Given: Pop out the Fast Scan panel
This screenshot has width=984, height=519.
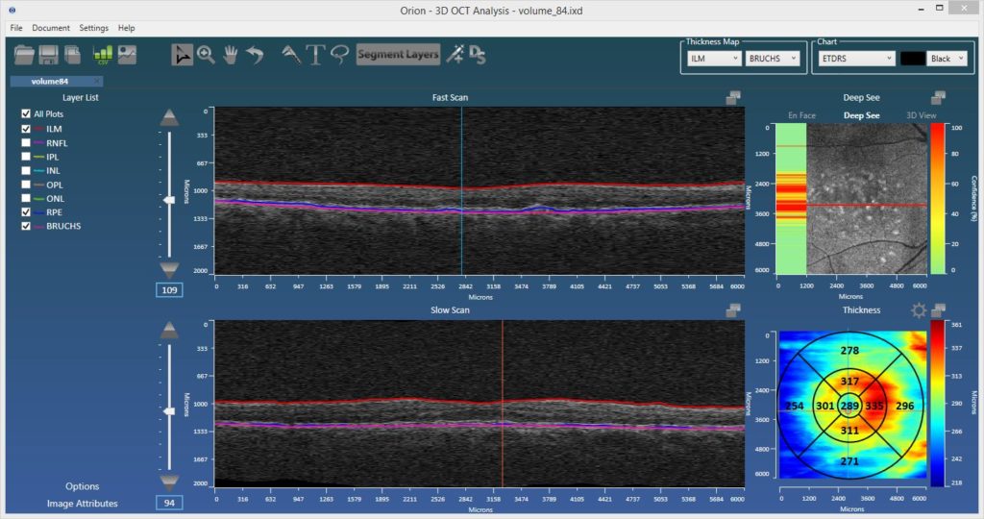Looking at the screenshot, I should (733, 97).
